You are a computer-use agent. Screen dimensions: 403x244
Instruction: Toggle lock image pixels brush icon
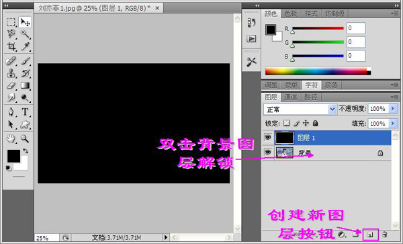pos(296,124)
